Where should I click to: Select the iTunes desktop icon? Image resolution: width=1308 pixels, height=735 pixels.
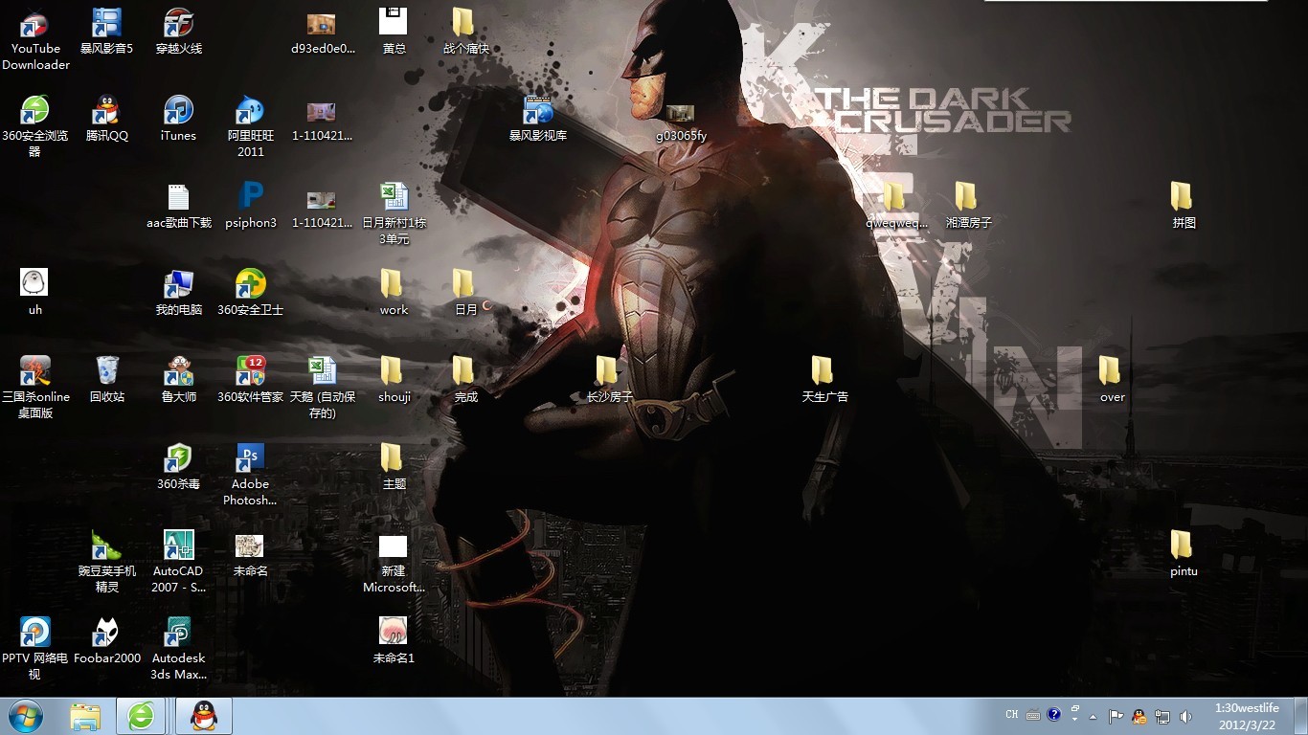179,119
